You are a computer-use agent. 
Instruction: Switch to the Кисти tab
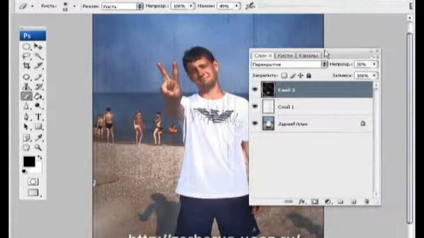pos(285,56)
